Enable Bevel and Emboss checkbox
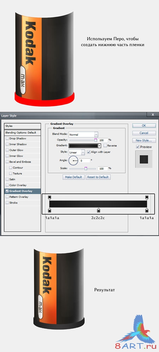The height and width of the screenshot is (352, 159). [7, 162]
